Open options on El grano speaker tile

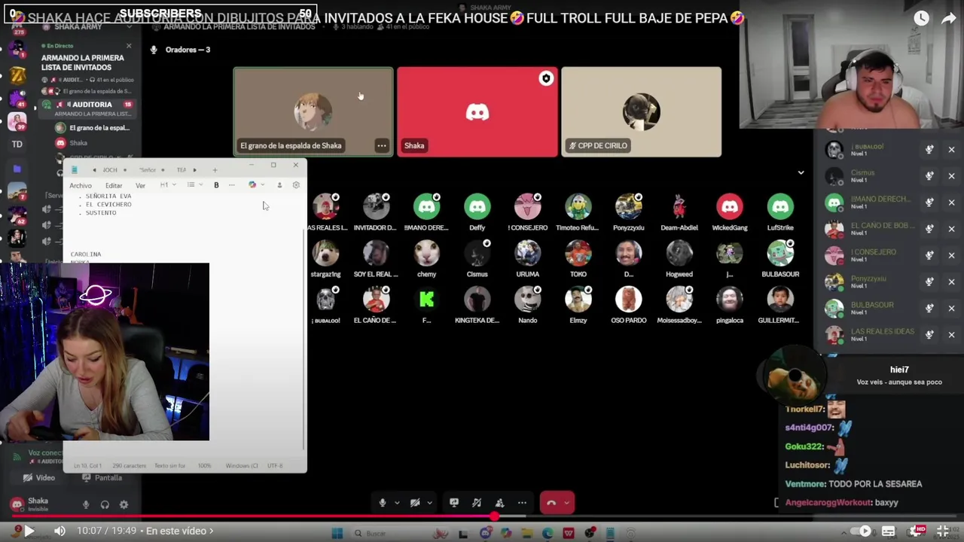pos(382,145)
